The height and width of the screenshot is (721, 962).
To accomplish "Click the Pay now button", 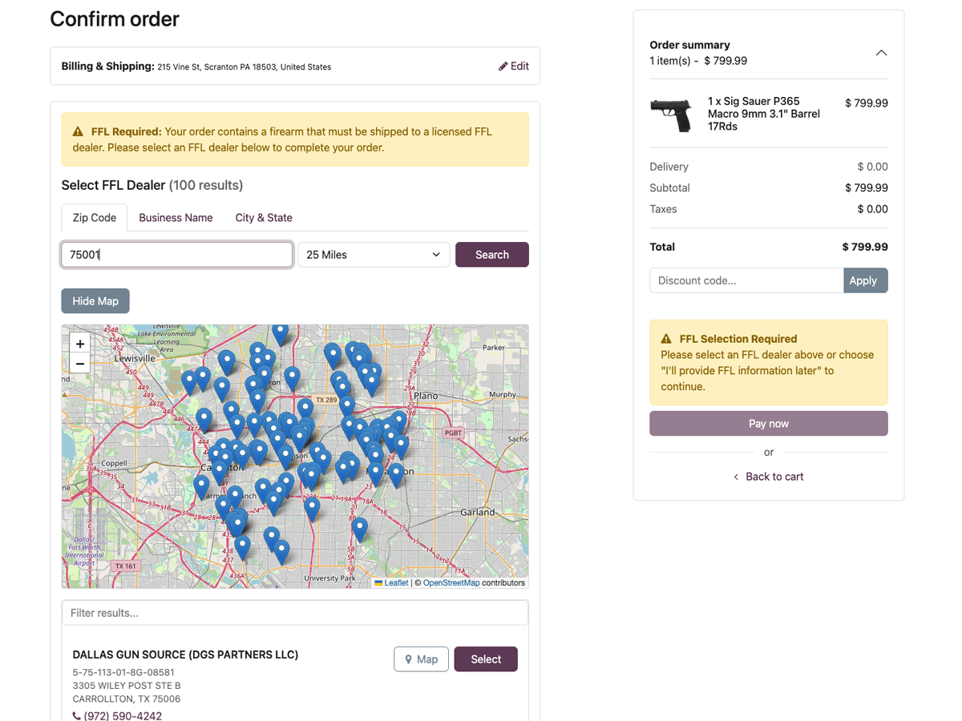I will (768, 423).
